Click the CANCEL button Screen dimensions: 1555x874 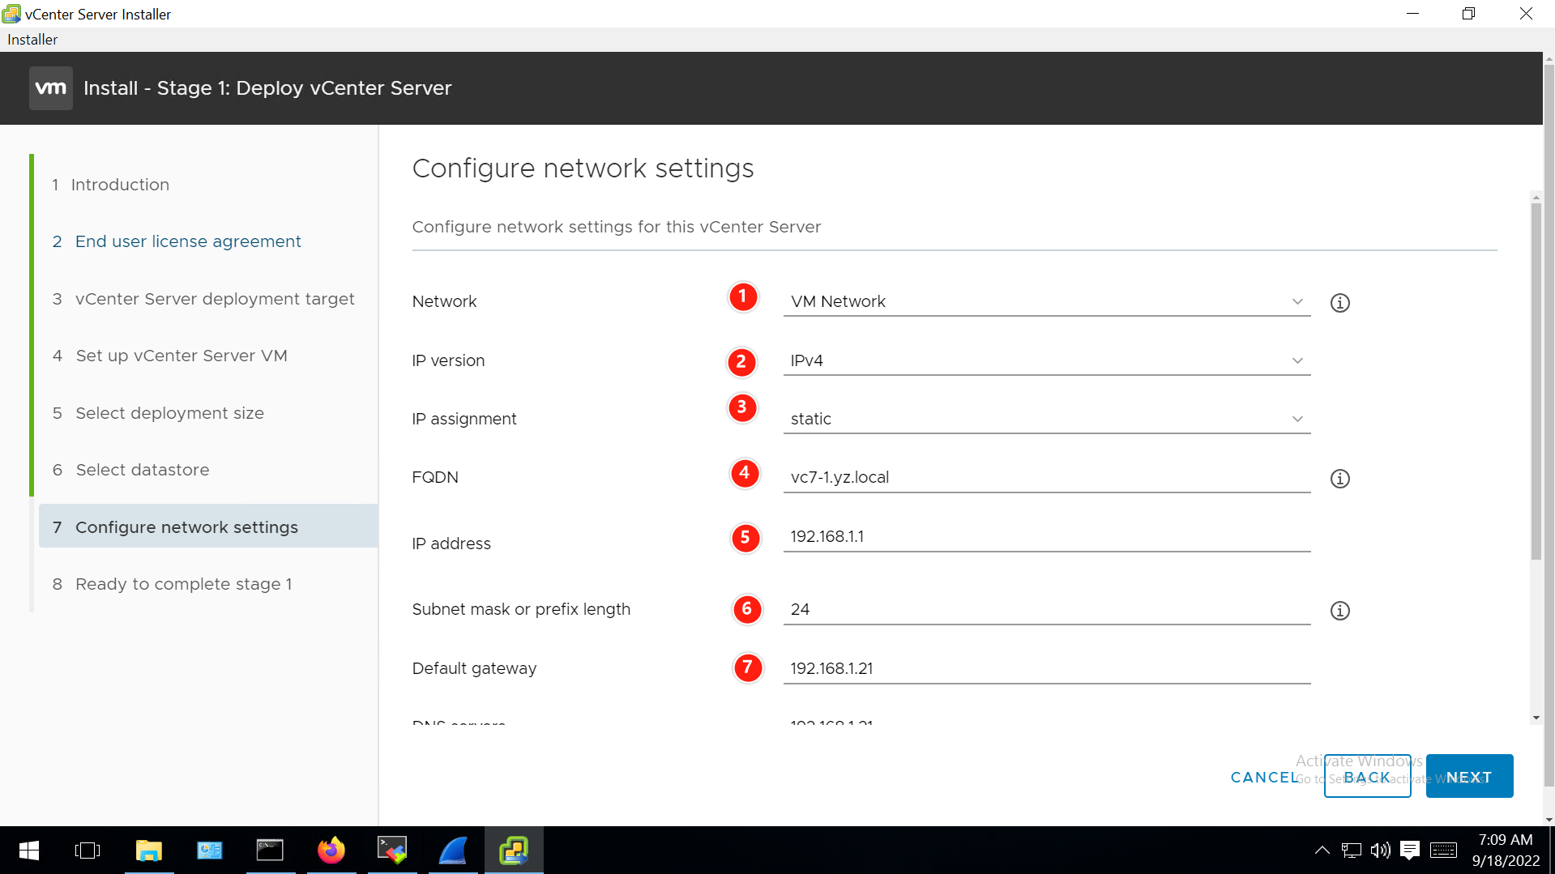pos(1264,778)
